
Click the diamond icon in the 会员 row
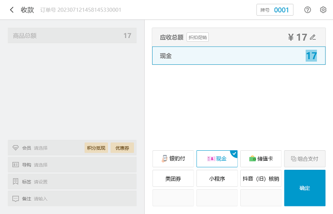(x=16, y=148)
